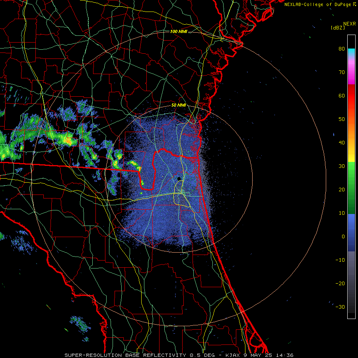Image resolution: width=358 pixels, height=358 pixels.
Task: Click the Super-Resolution Base Reflectivity caption
Action: coord(179,355)
